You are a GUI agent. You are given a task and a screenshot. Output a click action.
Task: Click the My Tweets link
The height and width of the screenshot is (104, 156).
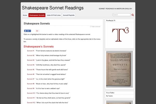point(109,96)
